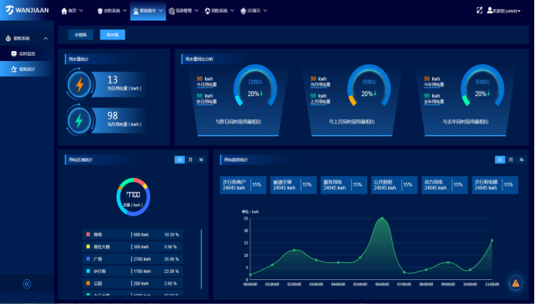Click the orange lightning daily usage icon
Image resolution: width=535 pixels, height=304 pixels.
click(79, 84)
